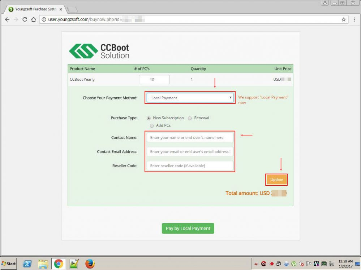The width and height of the screenshot is (361, 270).
Task: Focus the Contact Email Address field
Action: [x=190, y=152]
